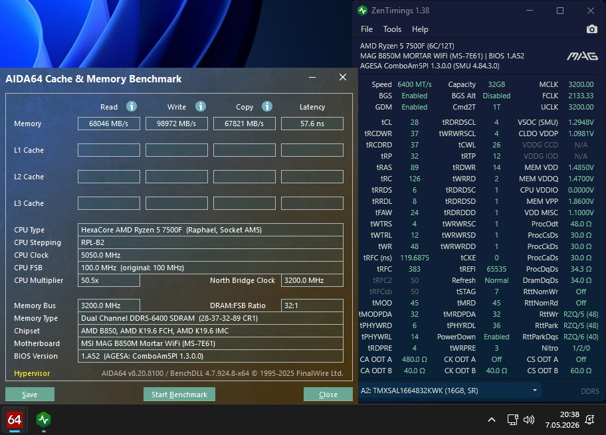606x435 pixels.
Task: Open AIDA64 from the taskbar
Action: coord(15,420)
